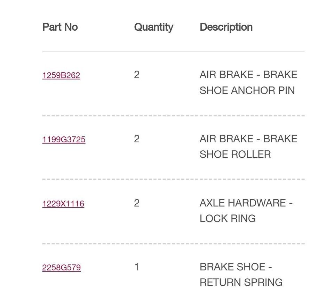Click quantity 2 in the 1259B262 row
The height and width of the screenshot is (302, 334).
click(x=137, y=75)
